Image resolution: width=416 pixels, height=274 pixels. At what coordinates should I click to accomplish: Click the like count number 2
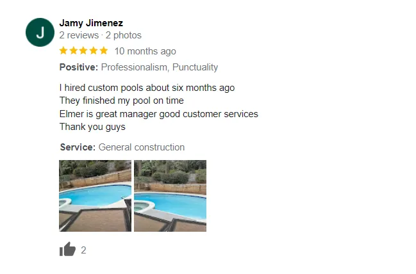click(83, 250)
